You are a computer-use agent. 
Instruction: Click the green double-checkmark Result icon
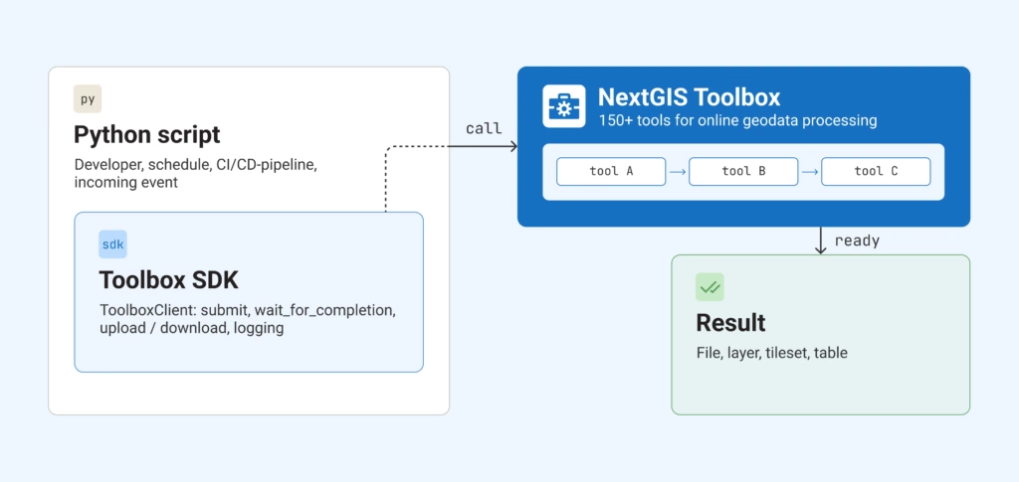[x=710, y=287]
